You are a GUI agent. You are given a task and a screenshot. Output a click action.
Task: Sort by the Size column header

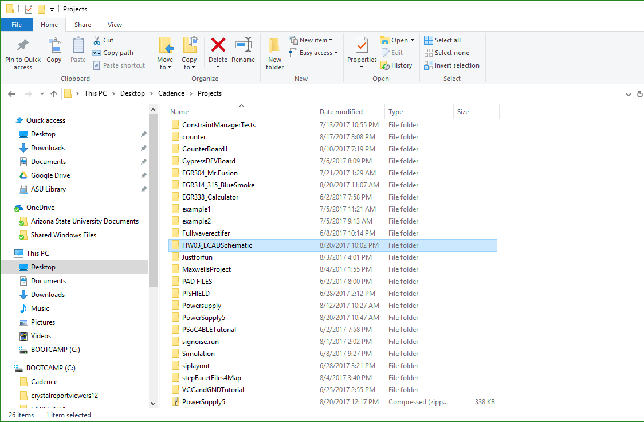pyautogui.click(x=477, y=112)
